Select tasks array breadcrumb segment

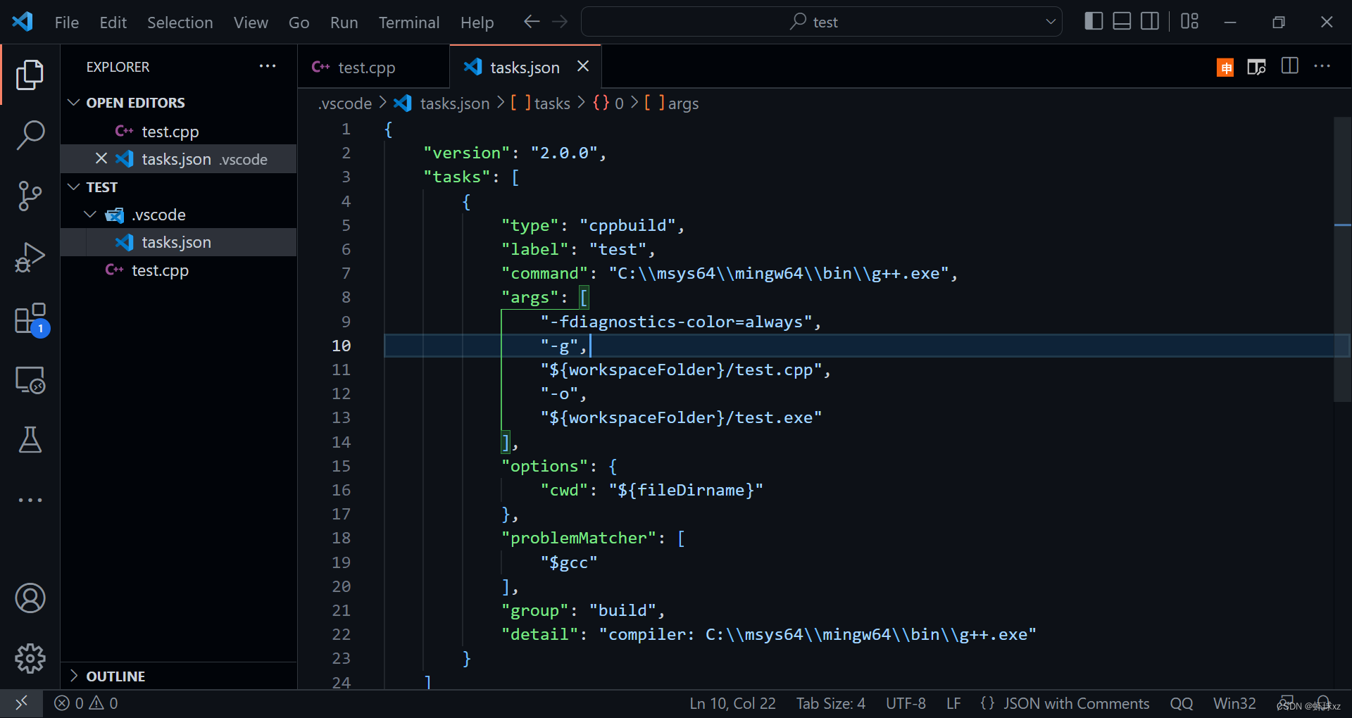coord(540,103)
